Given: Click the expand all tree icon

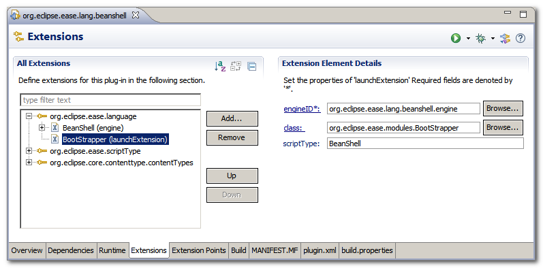Looking at the screenshot, I should [236, 66].
